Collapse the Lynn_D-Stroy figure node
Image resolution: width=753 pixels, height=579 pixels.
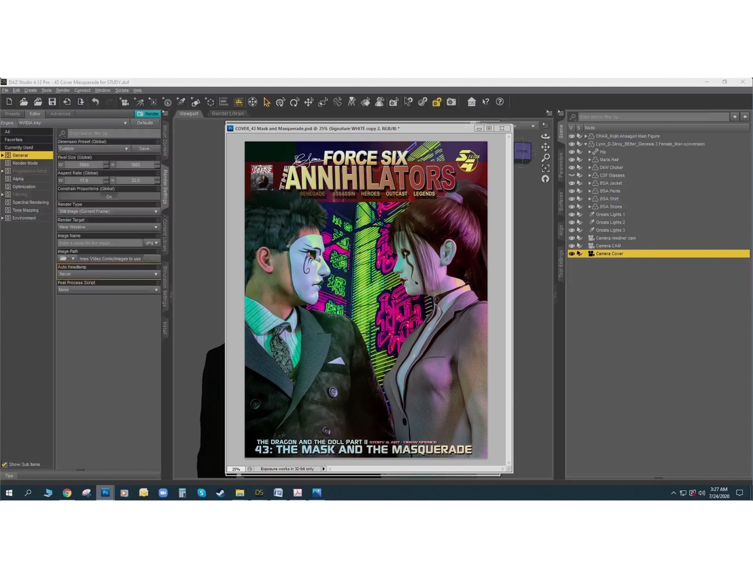pyautogui.click(x=586, y=144)
